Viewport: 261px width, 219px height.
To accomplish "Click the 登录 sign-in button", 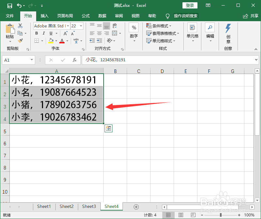I will (x=190, y=5).
